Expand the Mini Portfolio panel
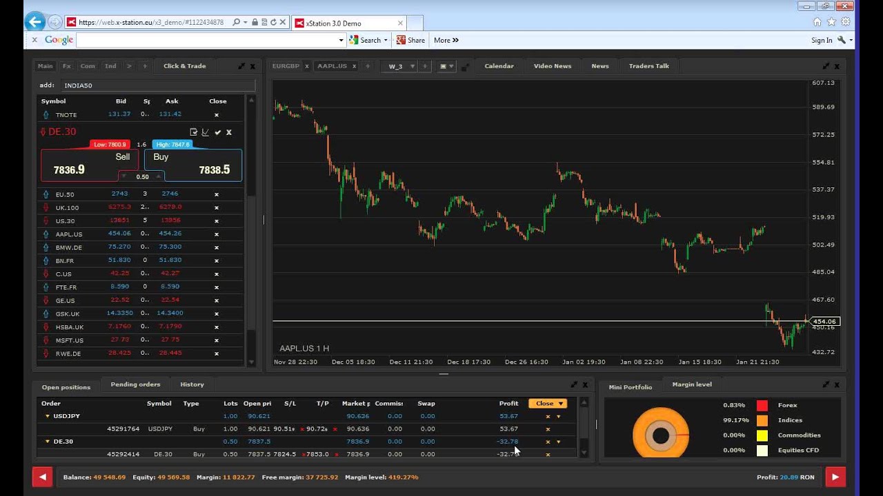Screen dimensions: 883x496 pos(826,384)
